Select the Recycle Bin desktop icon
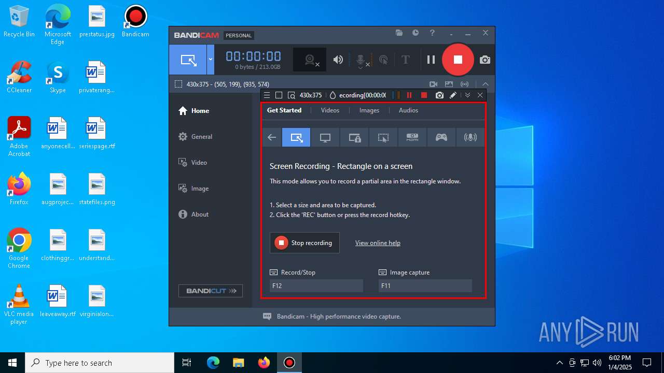The width and height of the screenshot is (664, 373). pos(19,22)
